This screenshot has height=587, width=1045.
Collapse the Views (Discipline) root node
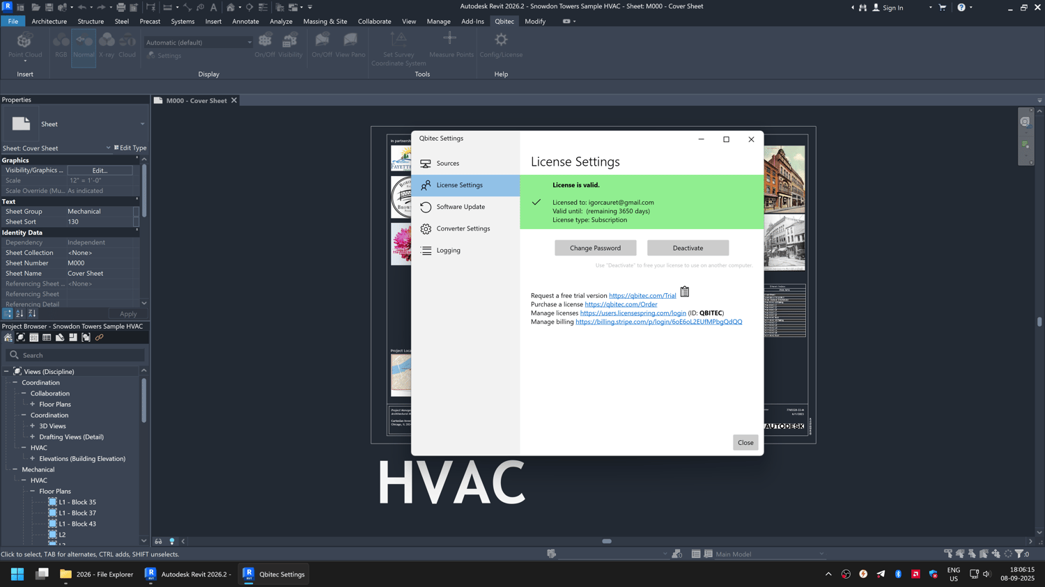6,372
